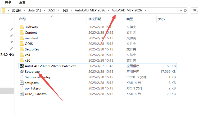This screenshot has height=116, width=198.
Task: Expand chevron after UZZF in breadcrumb
Action: tap(58, 10)
